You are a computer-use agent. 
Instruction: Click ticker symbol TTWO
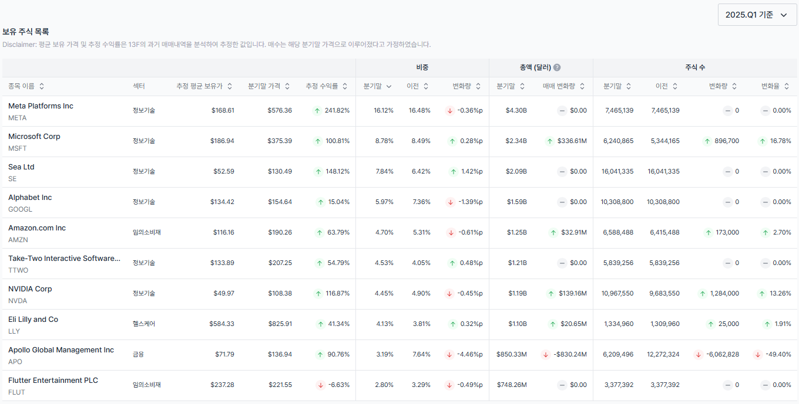tap(18, 270)
